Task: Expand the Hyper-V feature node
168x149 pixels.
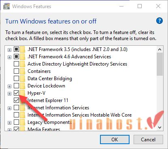Action: (x=9, y=94)
